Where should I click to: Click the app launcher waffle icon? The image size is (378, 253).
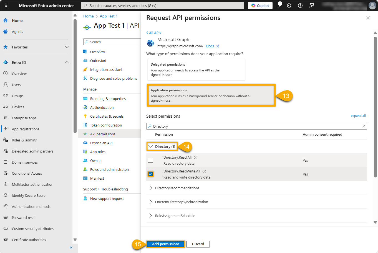pos(7,6)
